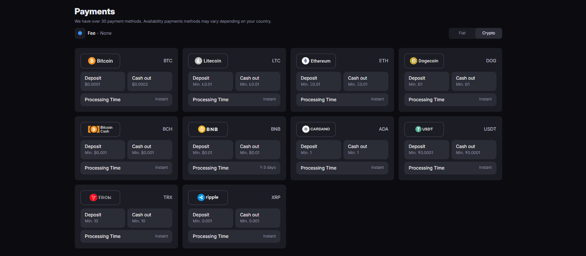Click the BTC ticker label
Screen dimensions: 586x256
pos(168,61)
